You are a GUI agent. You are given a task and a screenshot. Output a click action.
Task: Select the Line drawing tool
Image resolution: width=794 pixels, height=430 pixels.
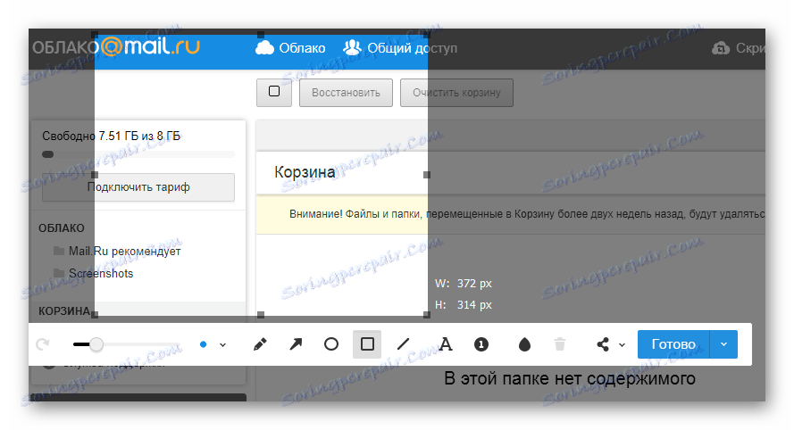403,344
